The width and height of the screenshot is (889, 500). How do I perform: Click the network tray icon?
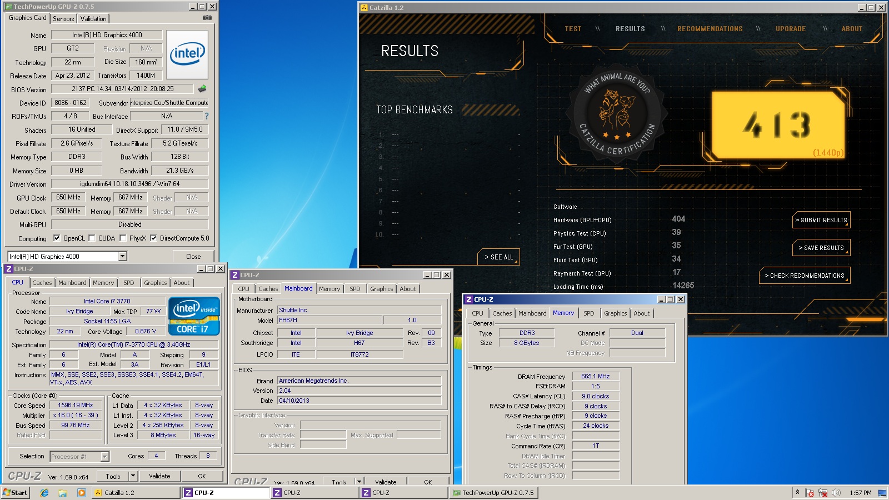coord(823,493)
